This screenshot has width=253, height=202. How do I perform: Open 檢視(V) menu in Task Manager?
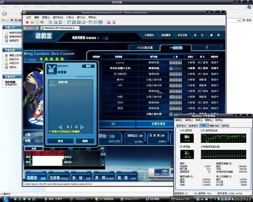point(199,120)
